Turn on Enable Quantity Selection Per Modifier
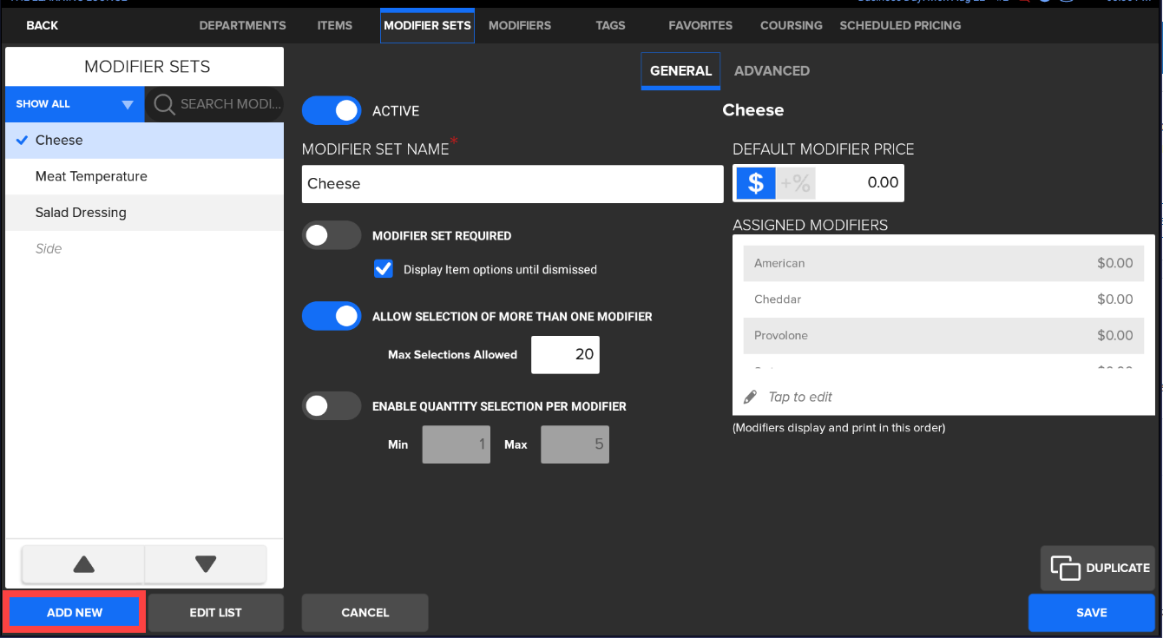Image resolution: width=1163 pixels, height=638 pixels. tap(332, 406)
